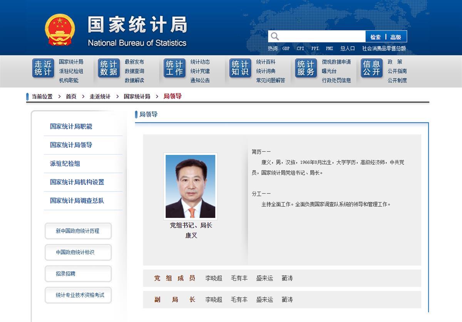
Task: Open 派驻纪检组 in top navigation
Action: 71,71
